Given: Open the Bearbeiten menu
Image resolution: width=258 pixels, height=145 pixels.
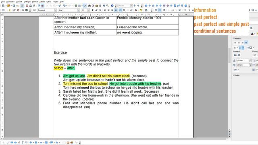Looking at the screenshot, I should coord(10,2).
